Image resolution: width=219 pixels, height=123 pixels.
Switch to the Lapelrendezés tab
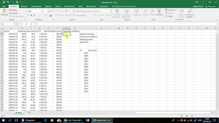click(36, 6)
